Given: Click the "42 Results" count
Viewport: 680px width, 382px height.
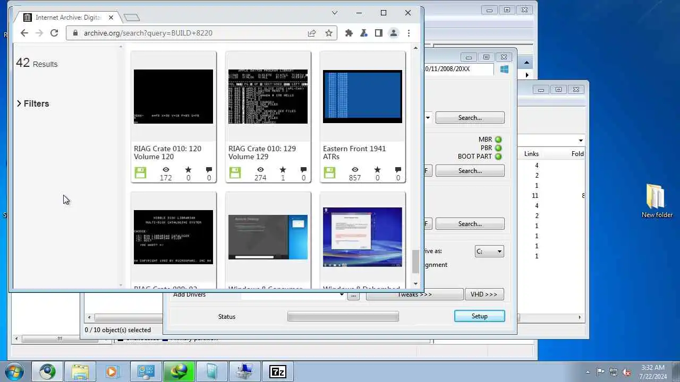Looking at the screenshot, I should pyautogui.click(x=37, y=63).
